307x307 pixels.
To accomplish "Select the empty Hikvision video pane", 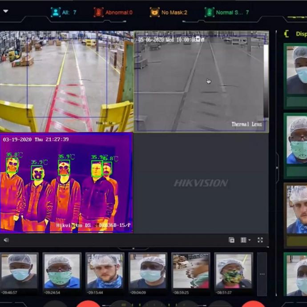I will pyautogui.click(x=201, y=183).
